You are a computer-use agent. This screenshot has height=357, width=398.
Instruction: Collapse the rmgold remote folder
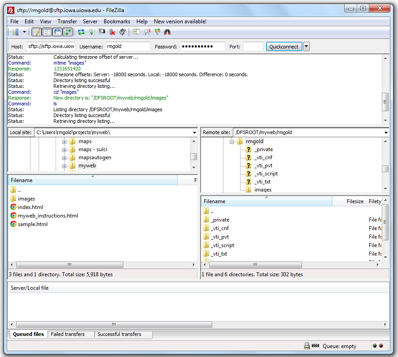pyautogui.click(x=232, y=142)
